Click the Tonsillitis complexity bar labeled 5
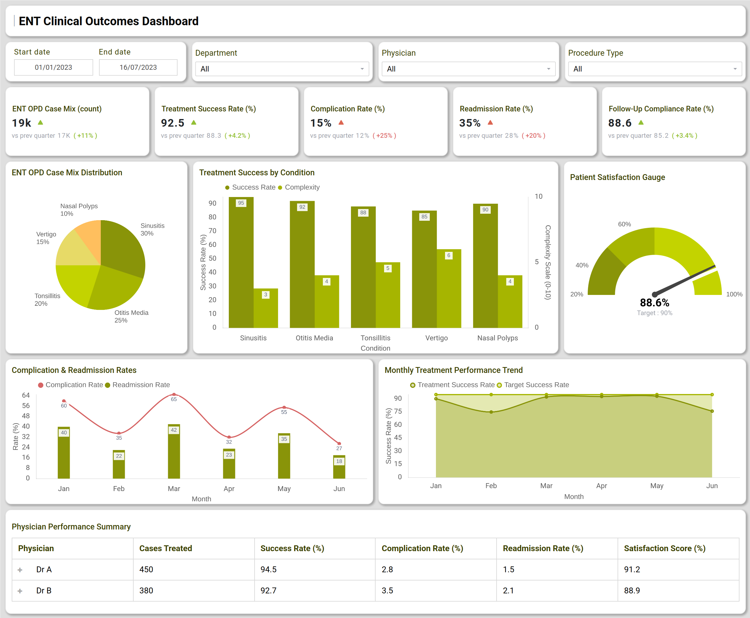Image resolution: width=750 pixels, height=618 pixels. [x=388, y=295]
